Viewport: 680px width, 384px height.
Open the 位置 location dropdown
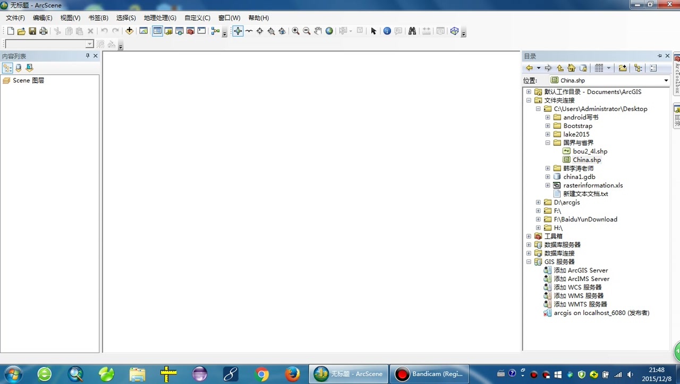[666, 81]
